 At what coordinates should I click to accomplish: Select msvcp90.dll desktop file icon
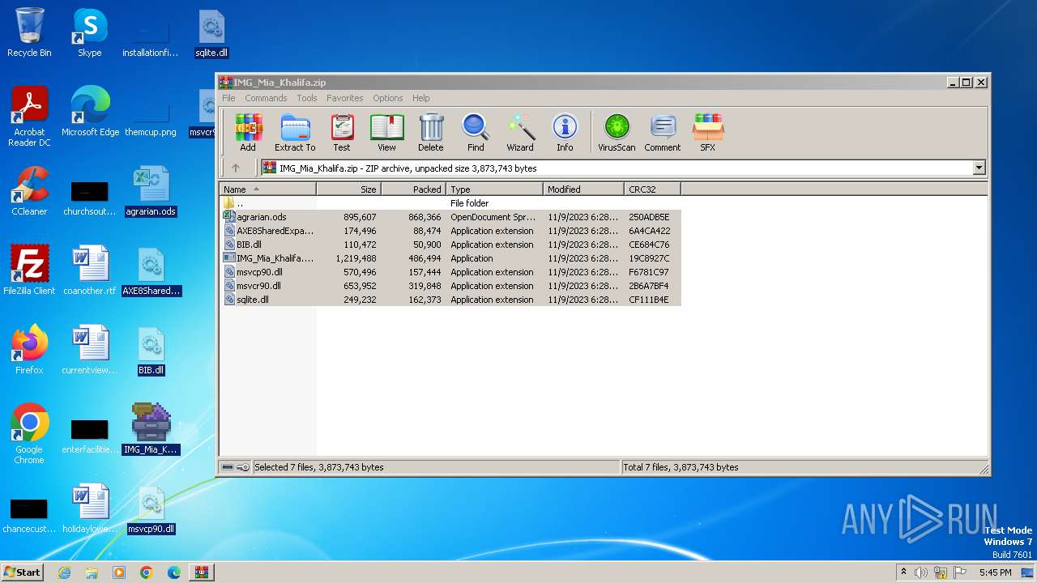coord(151,509)
